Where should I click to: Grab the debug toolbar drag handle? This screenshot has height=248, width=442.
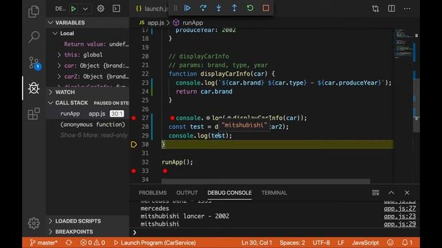point(175,8)
